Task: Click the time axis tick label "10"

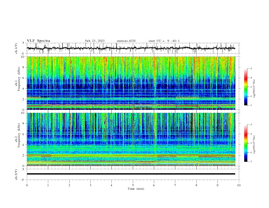Action: coord(239,185)
